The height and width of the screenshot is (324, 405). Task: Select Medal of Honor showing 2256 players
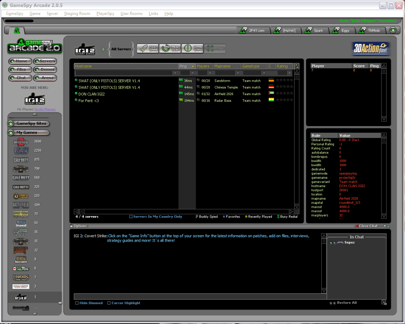pyautogui.click(x=21, y=150)
